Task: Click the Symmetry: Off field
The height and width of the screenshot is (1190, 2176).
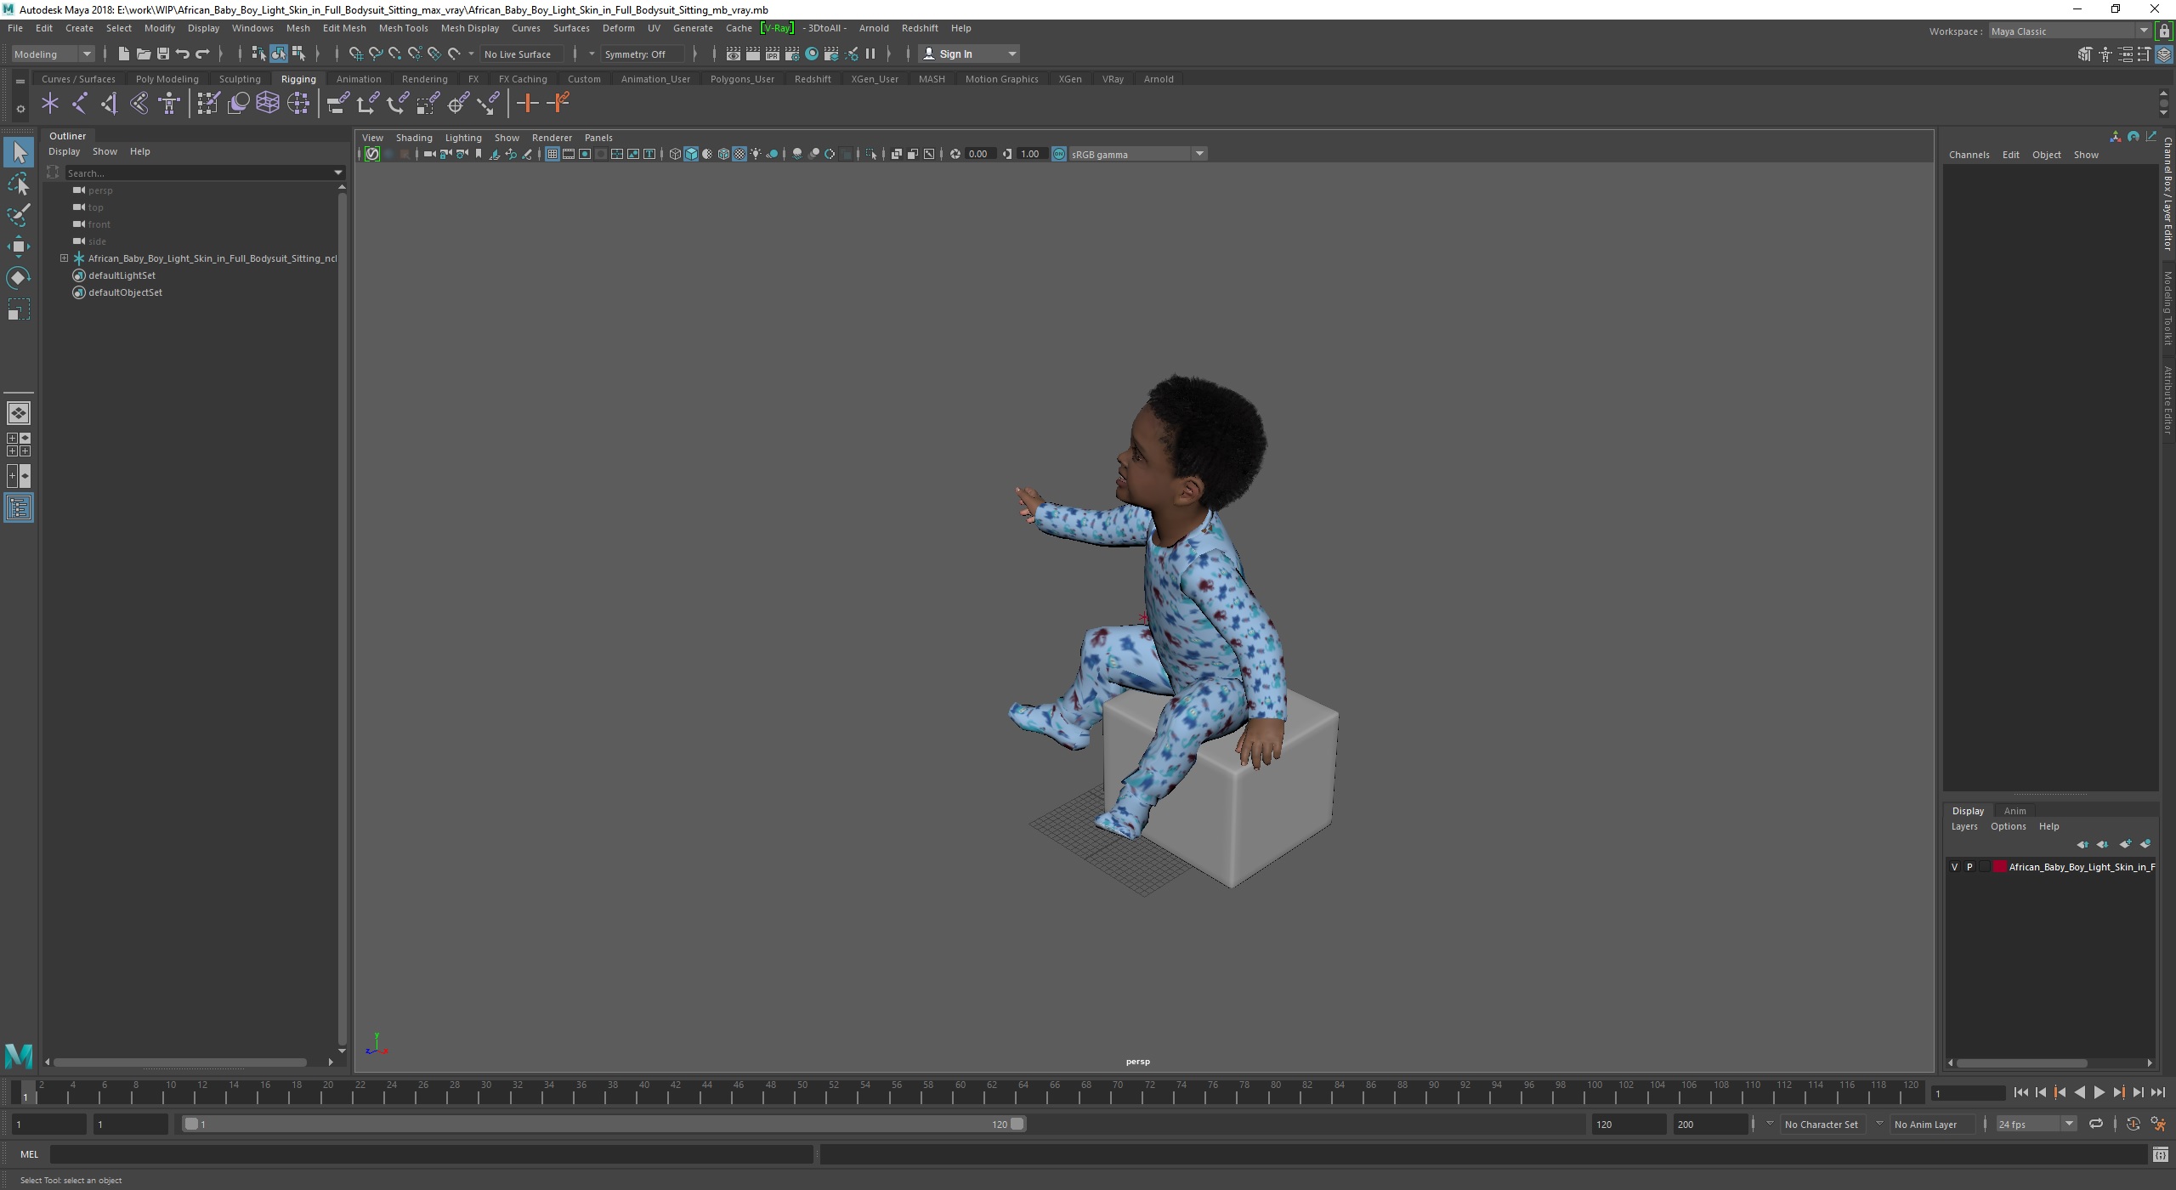Action: [x=642, y=54]
